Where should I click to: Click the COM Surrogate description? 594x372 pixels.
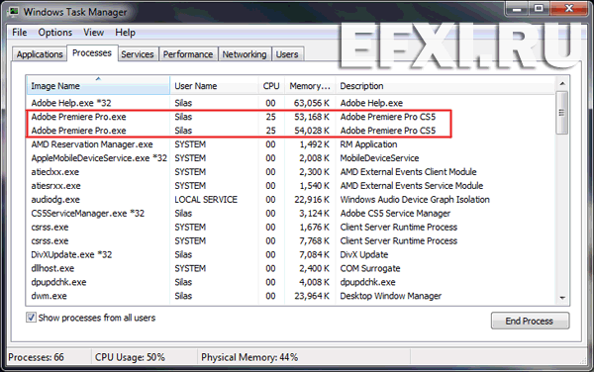[x=370, y=268]
